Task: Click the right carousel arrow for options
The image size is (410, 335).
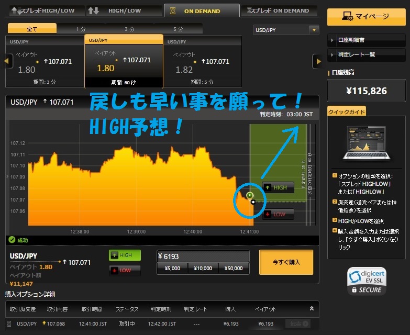Action: click(317, 61)
